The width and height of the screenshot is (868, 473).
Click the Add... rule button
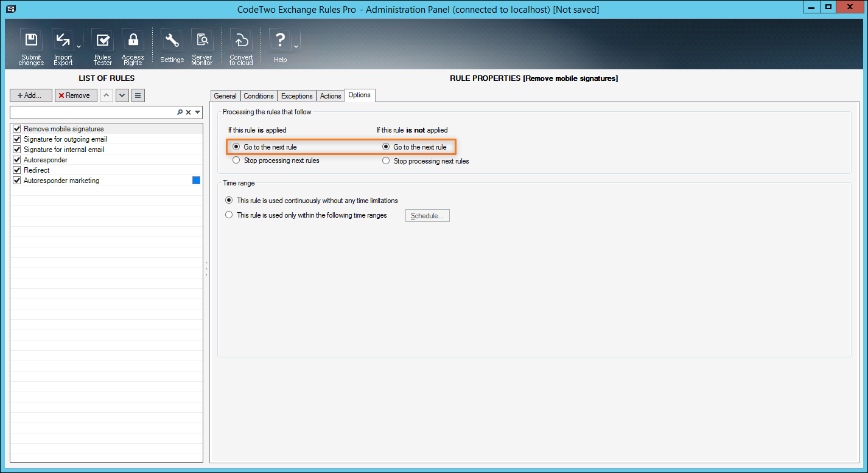[31, 95]
